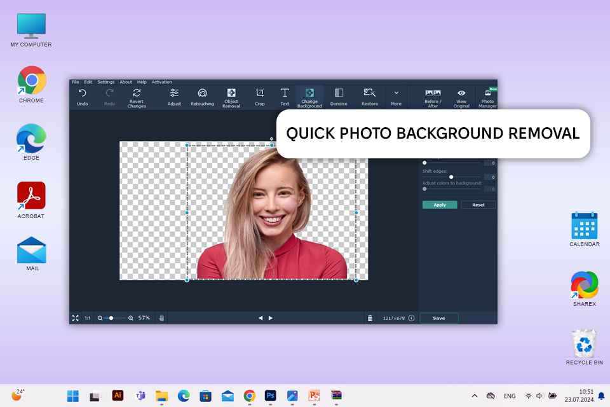The image size is (610, 407).
Task: Open the Change Background tool
Action: (x=309, y=97)
